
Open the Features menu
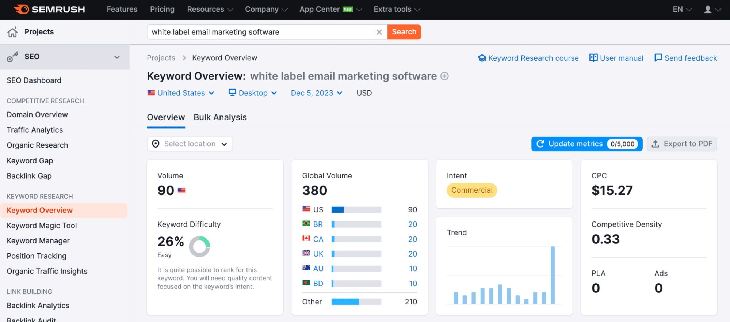(122, 10)
